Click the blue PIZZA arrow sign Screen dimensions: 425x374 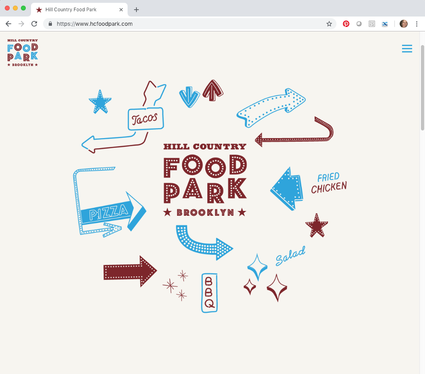click(x=113, y=212)
